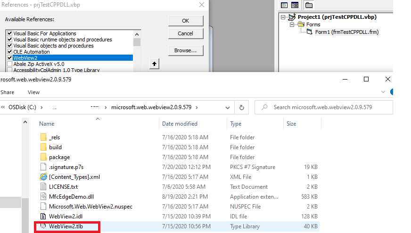Screen dimensions: 411x233
Task: Click the LICENSE.txt file icon
Action: (43, 187)
